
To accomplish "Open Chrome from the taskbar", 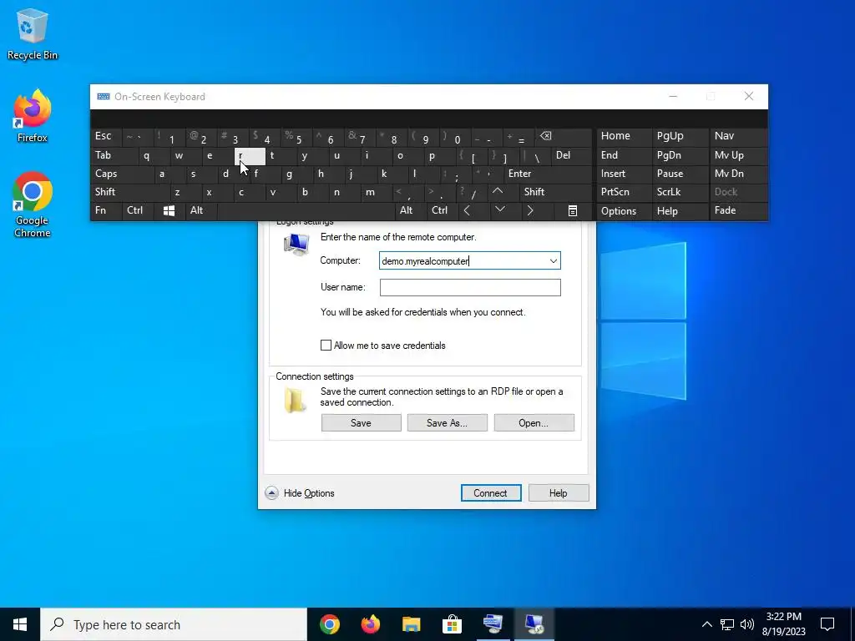I will pos(329,624).
